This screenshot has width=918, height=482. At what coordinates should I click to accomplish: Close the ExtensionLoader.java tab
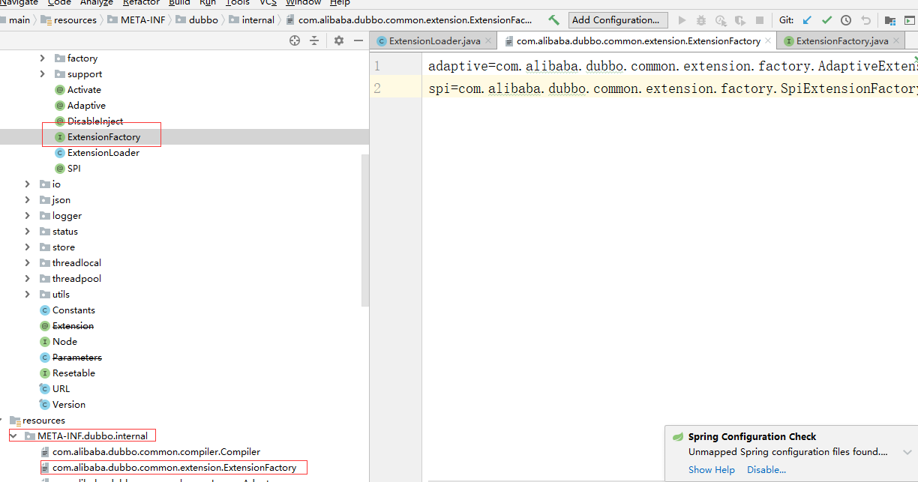pyautogui.click(x=488, y=41)
